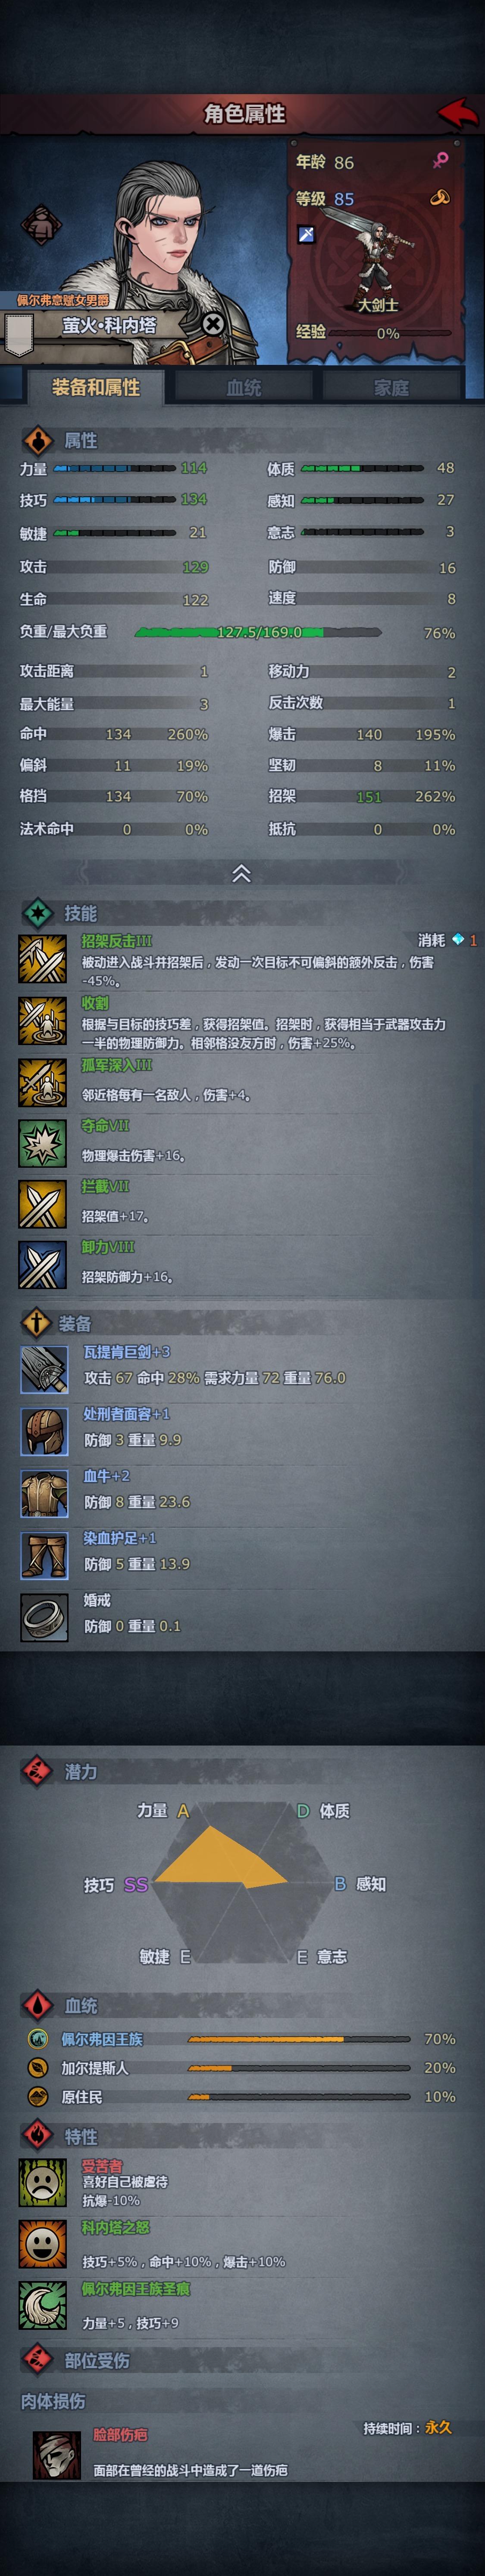Open the 家庭 tab
485x2576 pixels.
[391, 387]
